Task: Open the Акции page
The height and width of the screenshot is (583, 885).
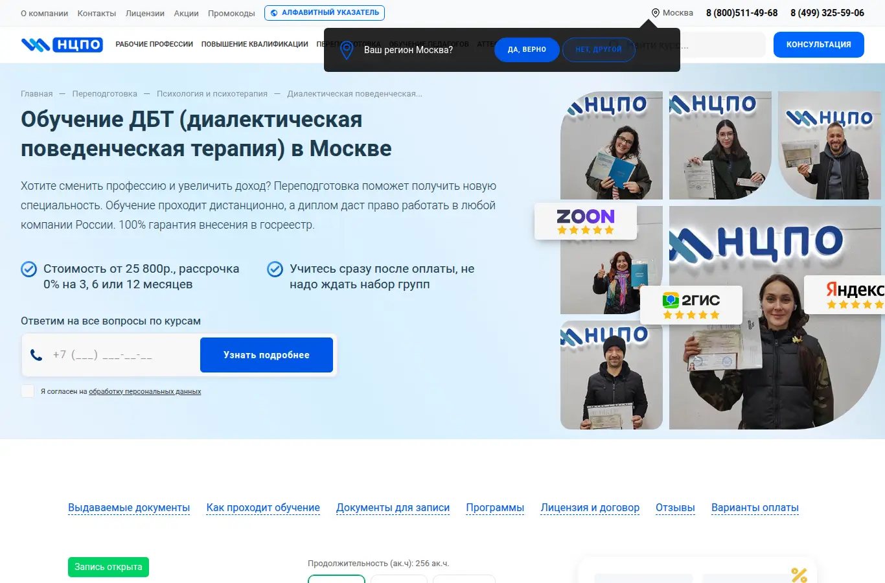Action: [186, 13]
